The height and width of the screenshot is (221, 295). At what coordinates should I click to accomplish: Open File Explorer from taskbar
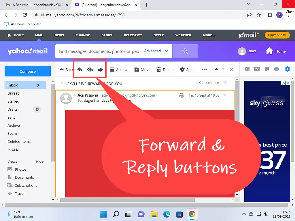tap(154, 214)
